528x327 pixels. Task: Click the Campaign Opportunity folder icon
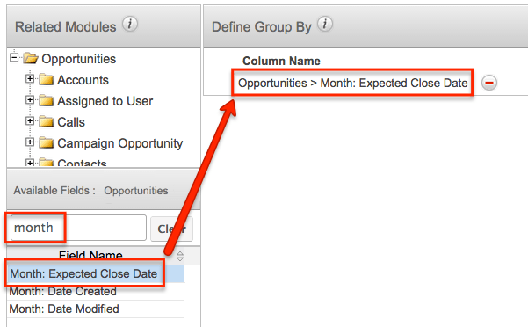pos(47,143)
